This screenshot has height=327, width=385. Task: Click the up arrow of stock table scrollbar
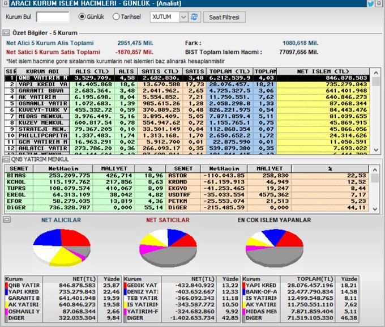[x=375, y=170]
